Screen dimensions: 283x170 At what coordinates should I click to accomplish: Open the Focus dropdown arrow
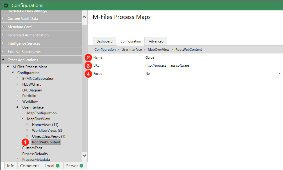pyautogui.click(x=280, y=74)
